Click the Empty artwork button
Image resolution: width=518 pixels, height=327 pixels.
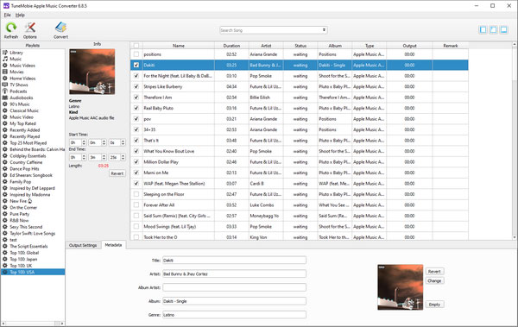pyautogui.click(x=434, y=305)
